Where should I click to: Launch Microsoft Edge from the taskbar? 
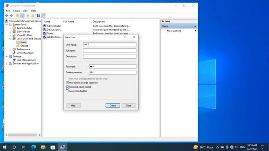pos(34,147)
